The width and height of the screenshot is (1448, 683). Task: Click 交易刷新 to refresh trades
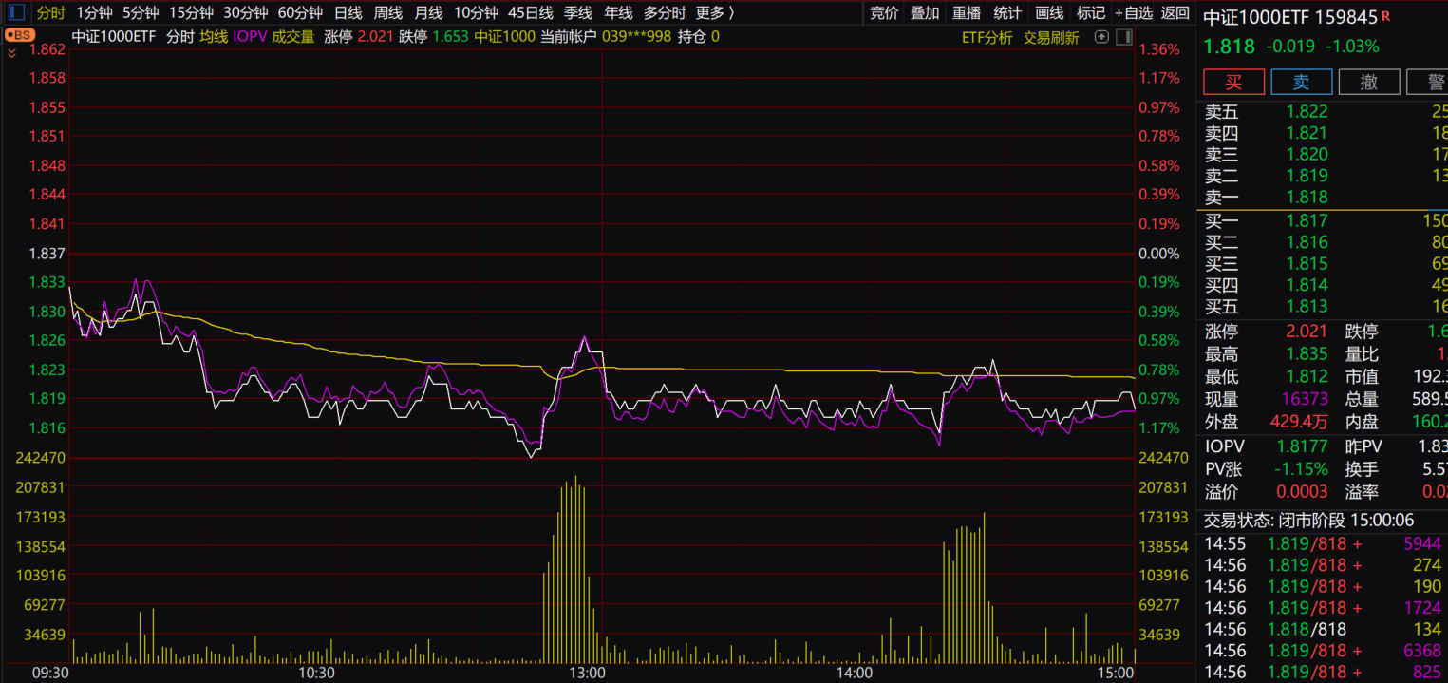(1051, 38)
